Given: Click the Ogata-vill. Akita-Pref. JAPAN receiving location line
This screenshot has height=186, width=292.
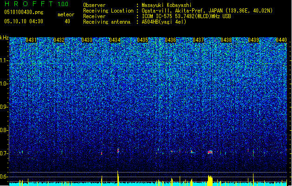Looking at the screenshot, I should click(x=207, y=11).
